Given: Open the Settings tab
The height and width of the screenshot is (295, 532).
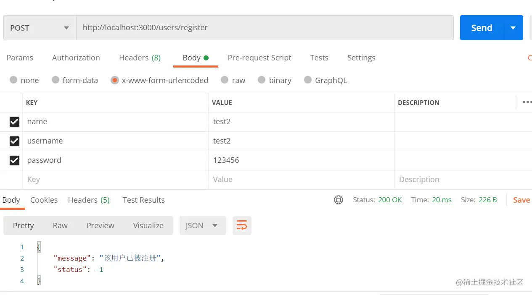Looking at the screenshot, I should tap(361, 57).
